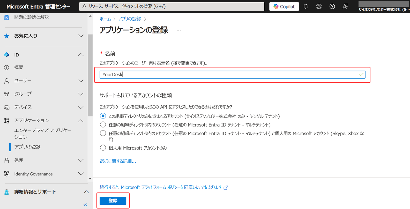This screenshot has width=410, height=209.
Task: Go to ホーム breadcrumb
Action: tap(105, 19)
